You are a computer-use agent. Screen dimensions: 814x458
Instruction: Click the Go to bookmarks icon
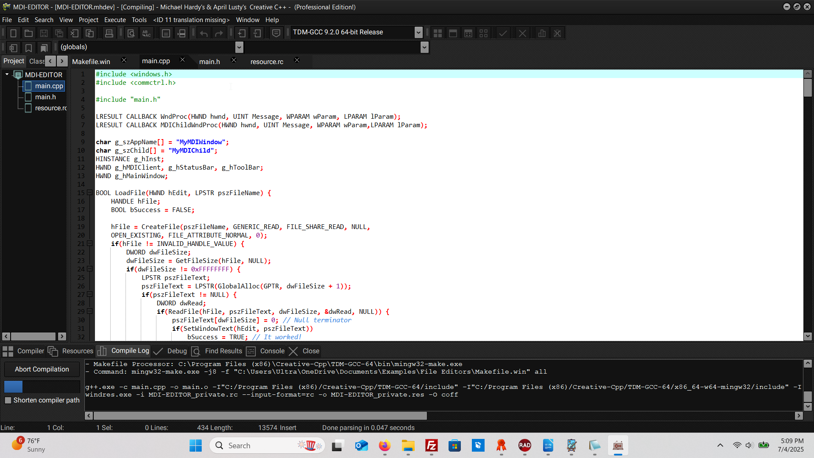tap(44, 48)
